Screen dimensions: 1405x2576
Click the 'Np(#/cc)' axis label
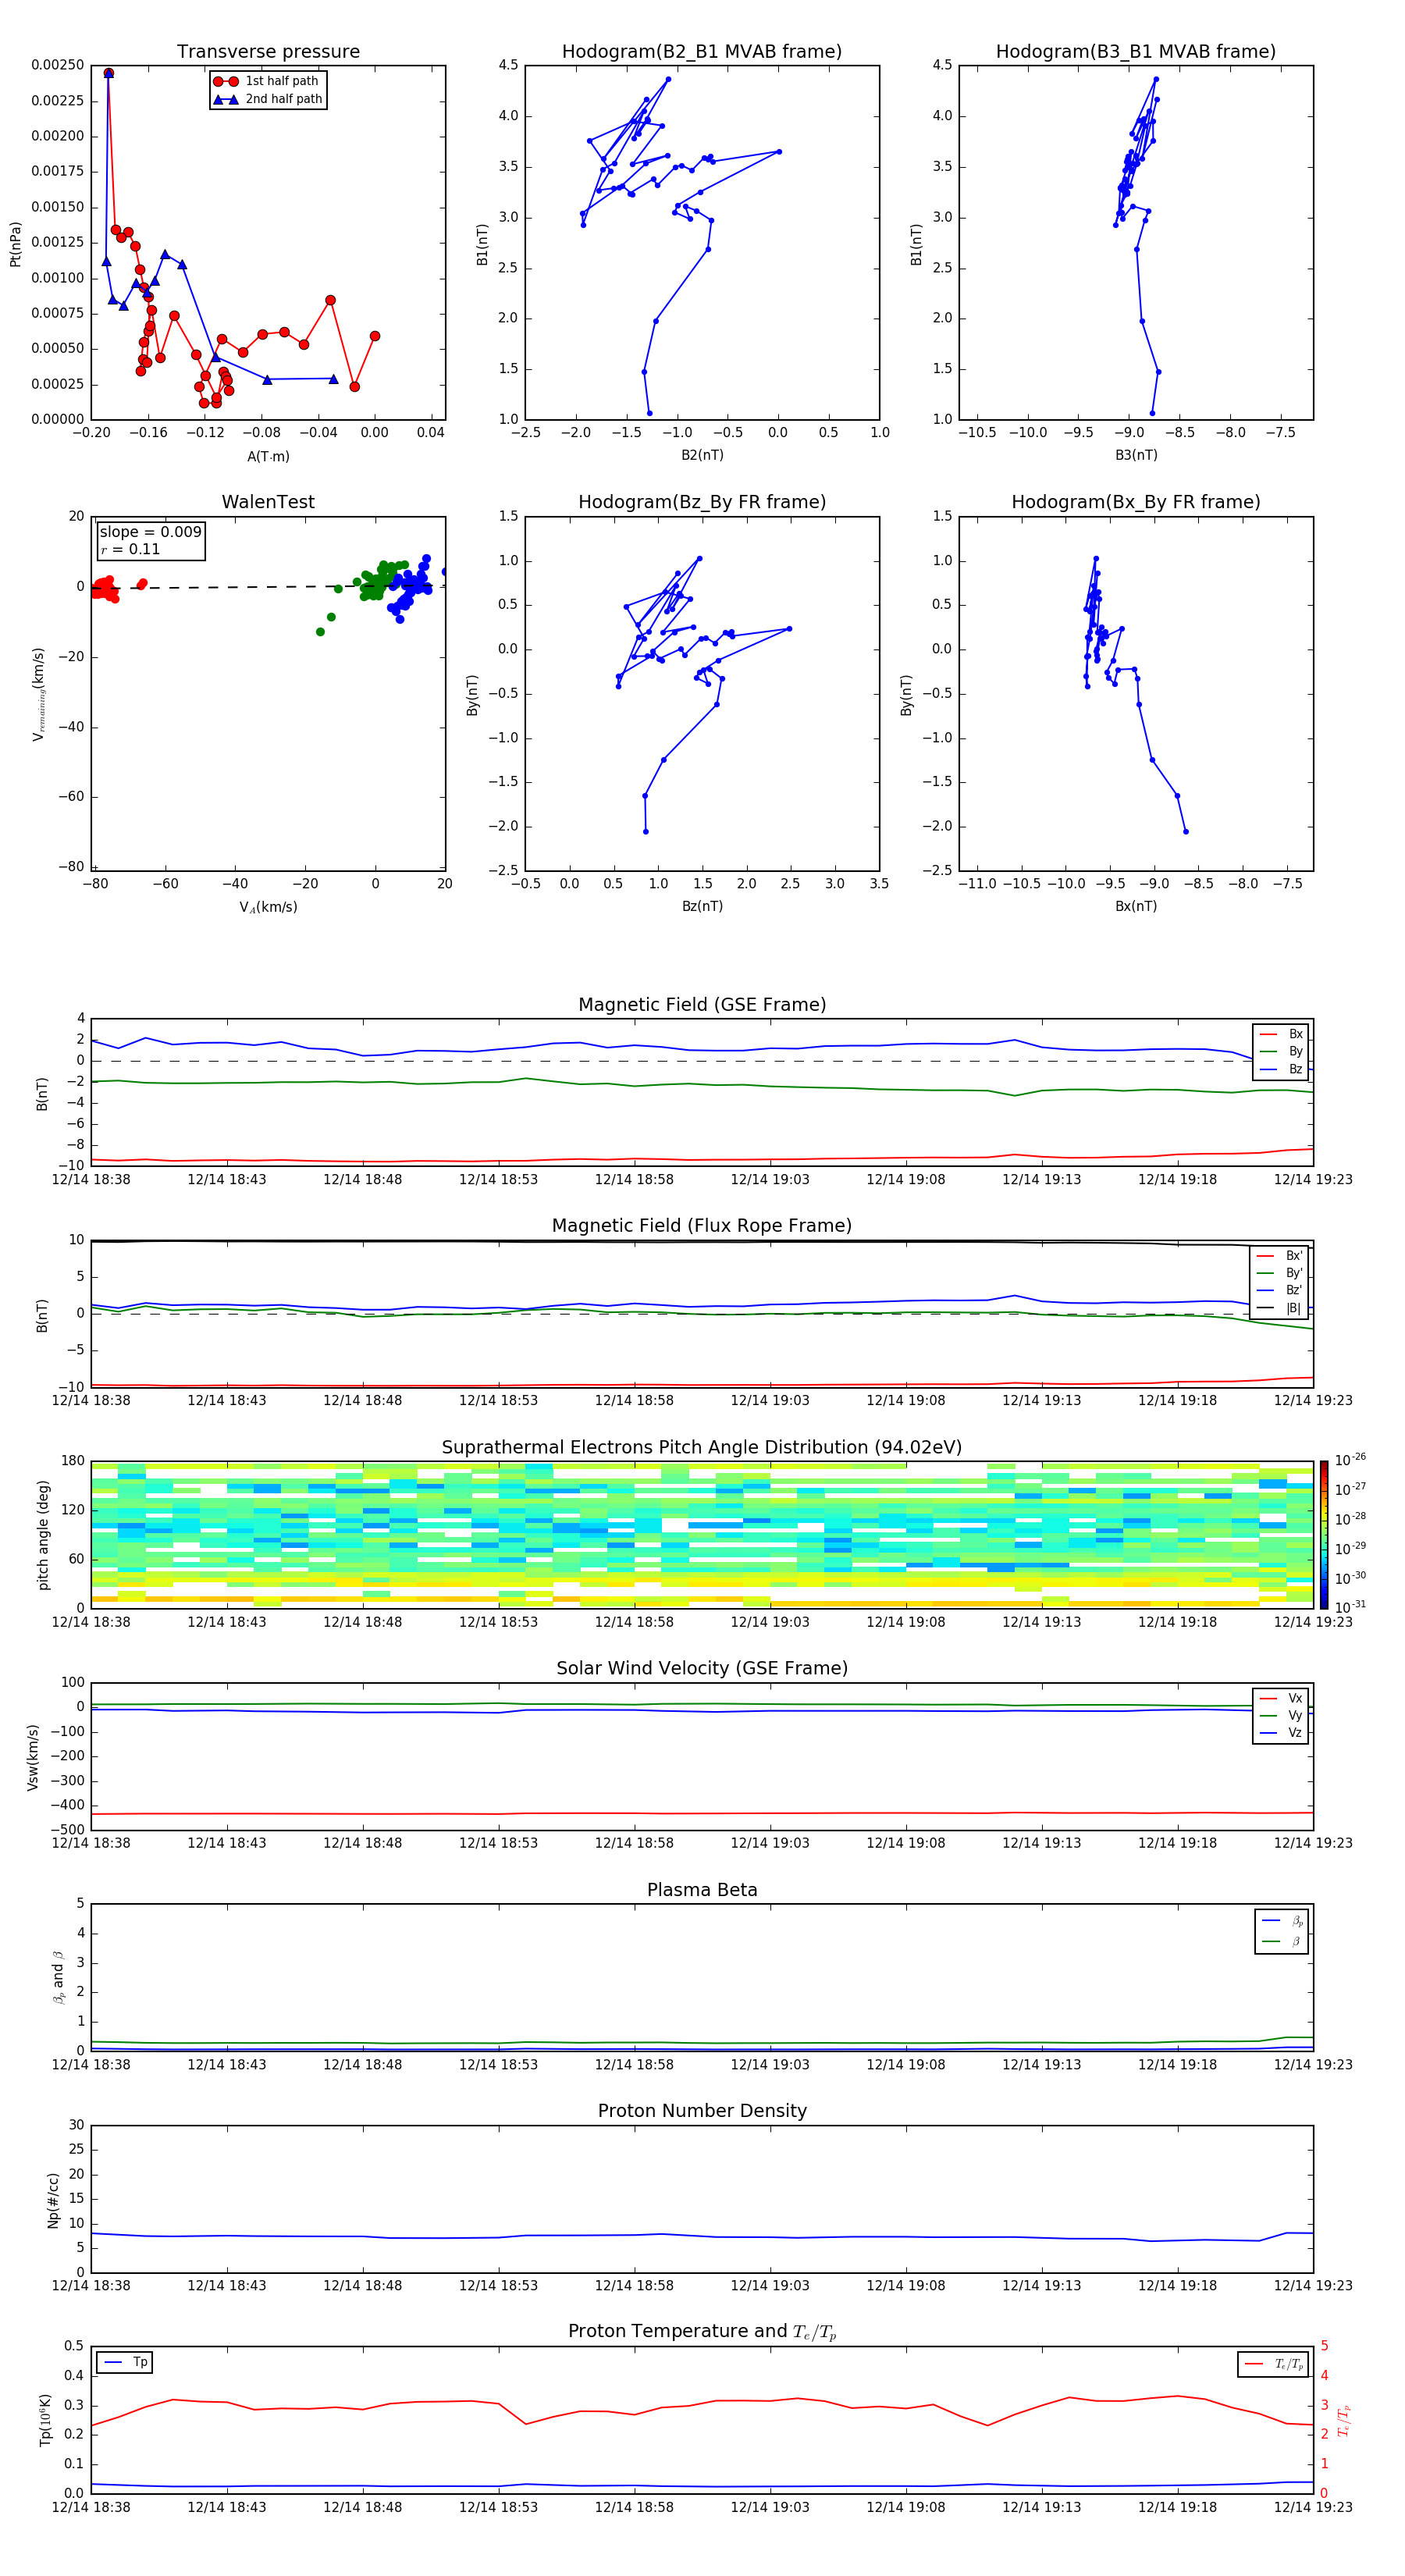[53, 2200]
